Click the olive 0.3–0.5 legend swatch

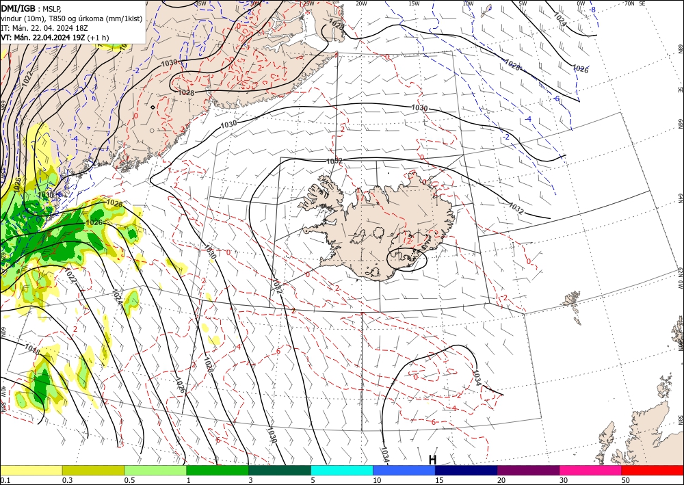pyautogui.click(x=93, y=470)
